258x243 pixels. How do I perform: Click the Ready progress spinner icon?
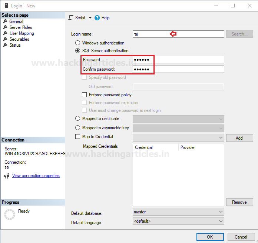coord(10,214)
